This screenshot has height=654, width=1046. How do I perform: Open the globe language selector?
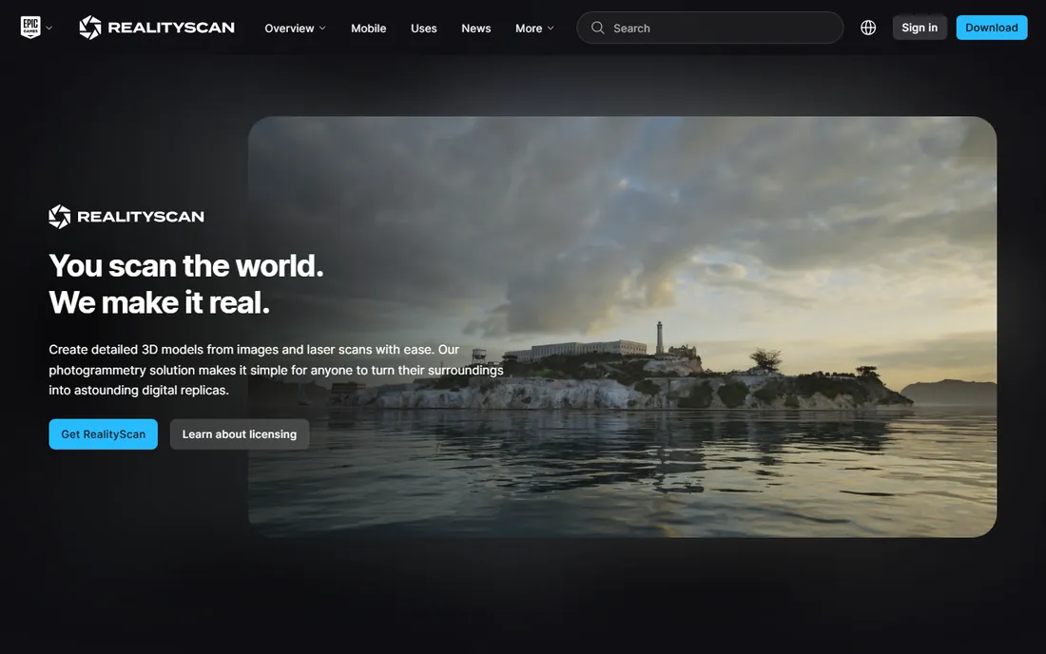click(x=868, y=28)
